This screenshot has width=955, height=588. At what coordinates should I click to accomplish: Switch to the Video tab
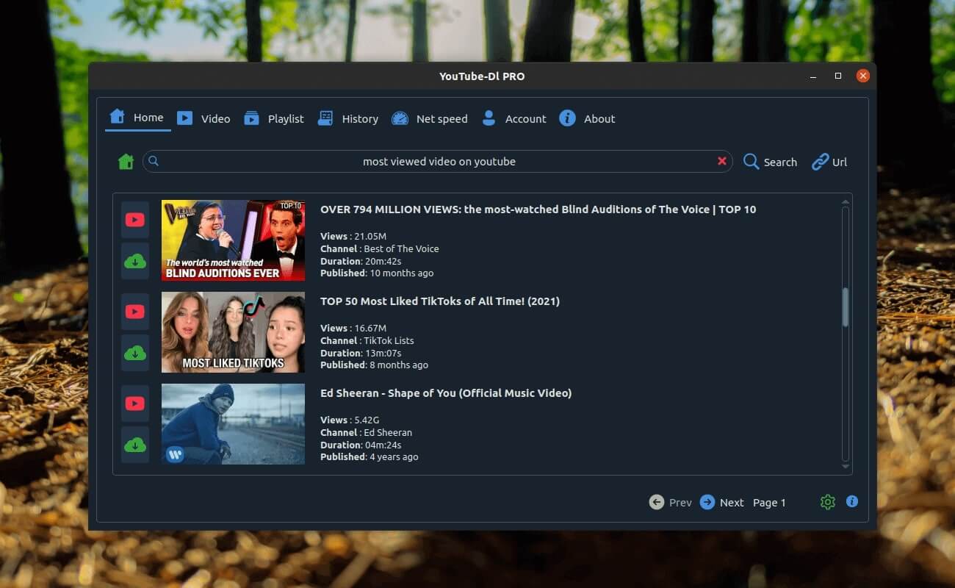click(203, 118)
